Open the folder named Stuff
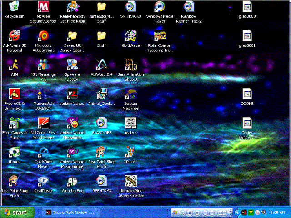Screen dimensions: 291x218 point(101,39)
